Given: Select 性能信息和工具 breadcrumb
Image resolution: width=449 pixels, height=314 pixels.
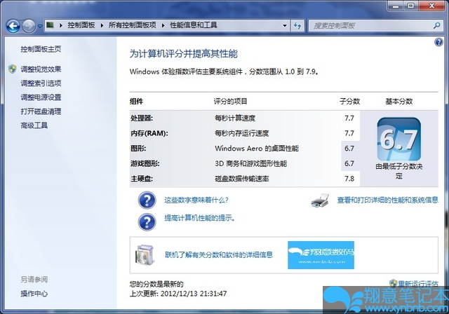Looking at the screenshot, I should tap(194, 25).
